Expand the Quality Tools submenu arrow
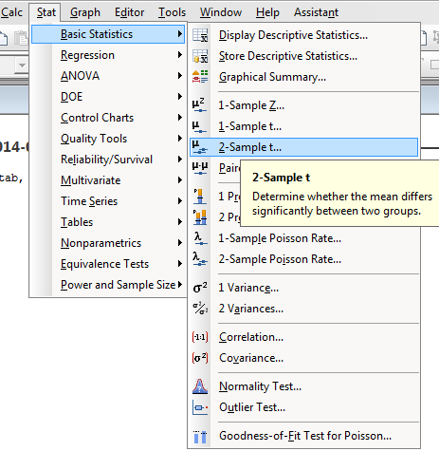The height and width of the screenshot is (451, 439). [x=180, y=139]
